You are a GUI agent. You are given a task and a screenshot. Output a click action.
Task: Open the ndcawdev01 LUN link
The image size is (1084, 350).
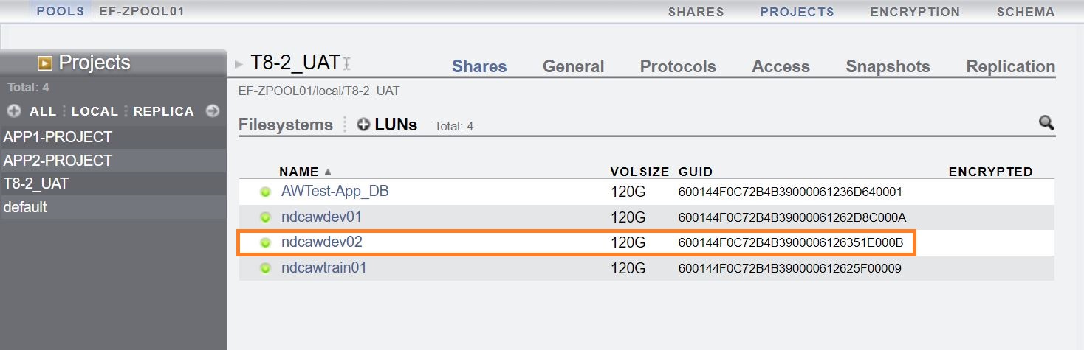point(321,217)
